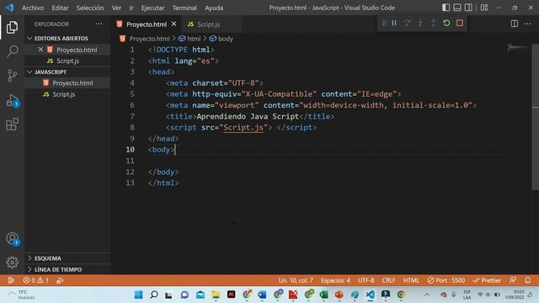
Task: Open the Terminal menu
Action: (x=184, y=8)
